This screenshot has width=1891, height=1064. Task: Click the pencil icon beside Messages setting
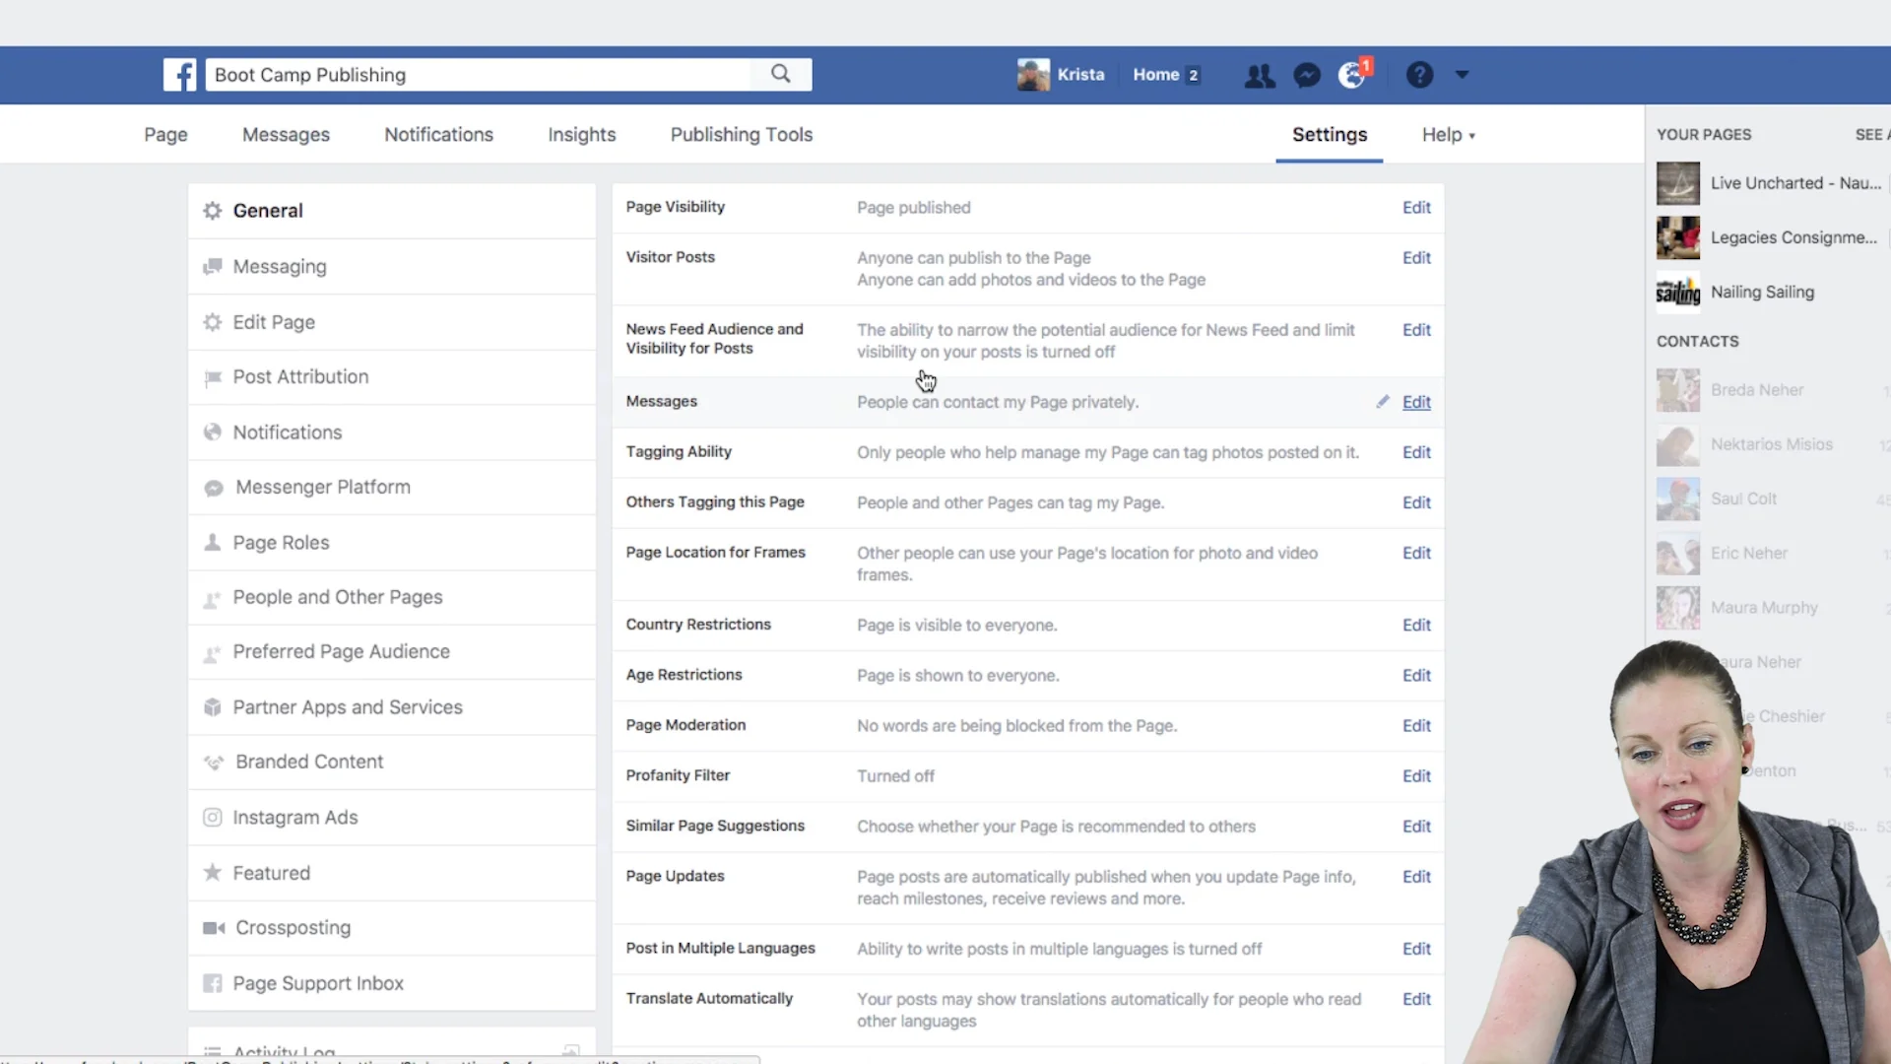click(1383, 401)
